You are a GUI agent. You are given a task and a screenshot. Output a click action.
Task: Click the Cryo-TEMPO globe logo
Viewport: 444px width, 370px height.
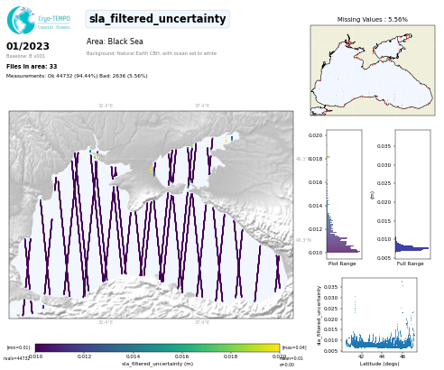(x=21, y=20)
